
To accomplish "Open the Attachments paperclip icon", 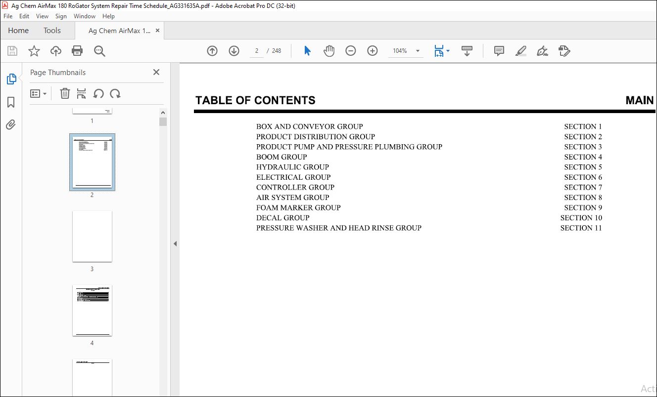I will click(x=11, y=124).
